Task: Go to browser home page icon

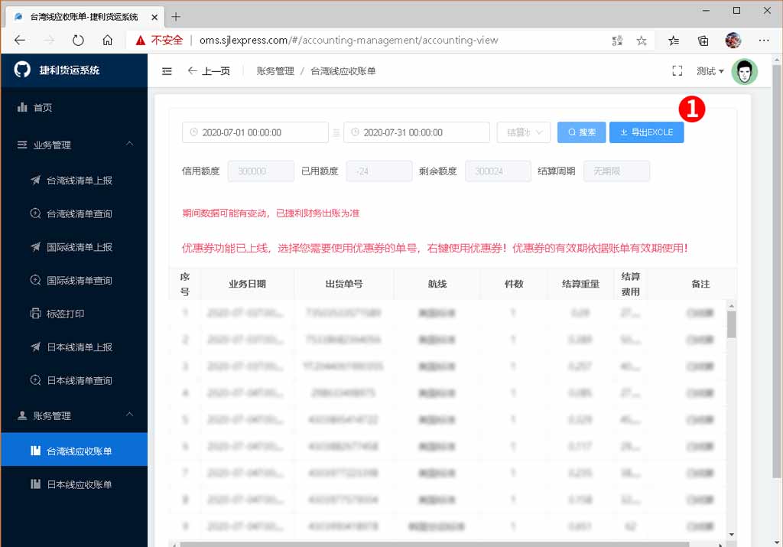Action: 107,41
